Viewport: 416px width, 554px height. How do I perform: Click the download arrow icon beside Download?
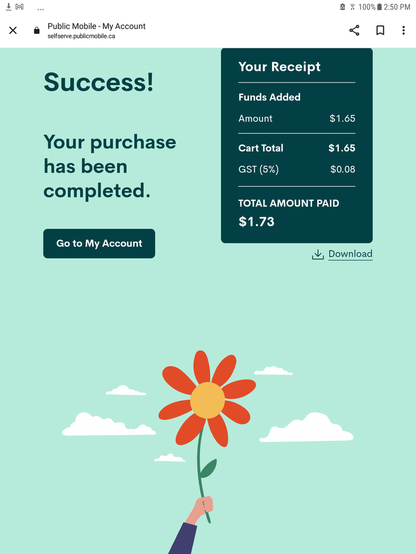click(318, 255)
